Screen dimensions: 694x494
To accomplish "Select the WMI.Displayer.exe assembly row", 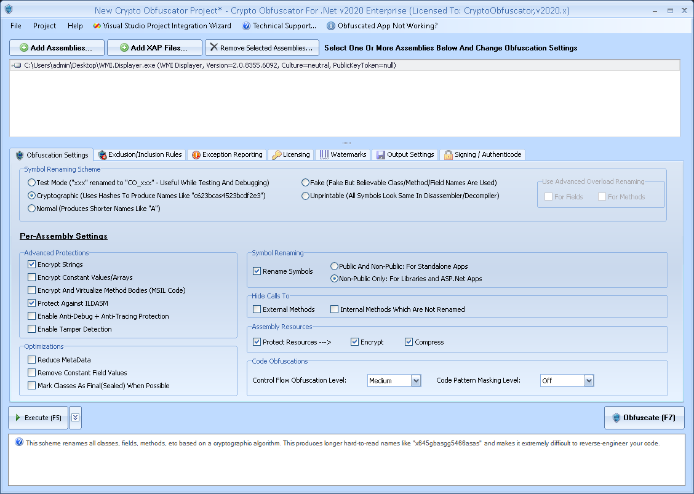I will tap(345, 65).
